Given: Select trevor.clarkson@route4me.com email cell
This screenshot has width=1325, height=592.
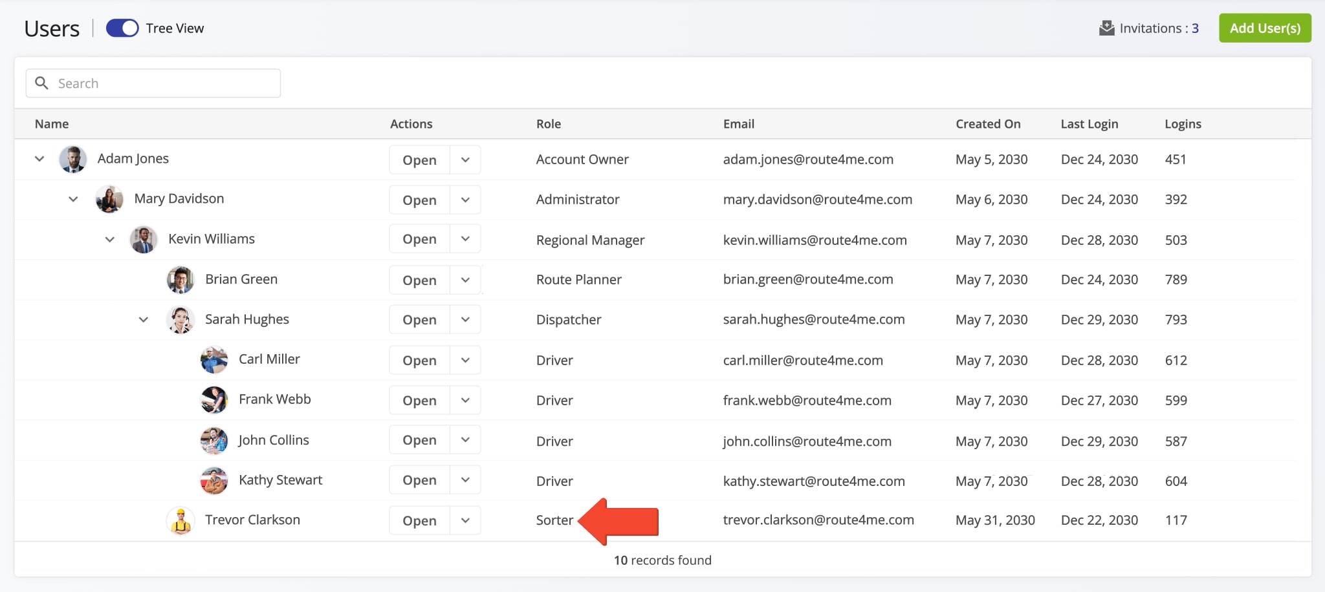Looking at the screenshot, I should coord(818,520).
